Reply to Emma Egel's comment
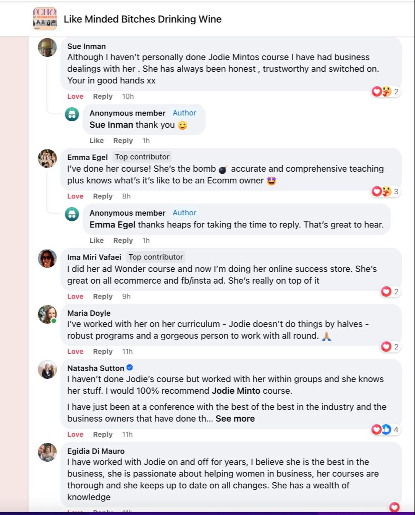Image resolution: width=415 pixels, height=515 pixels. pos(103,196)
